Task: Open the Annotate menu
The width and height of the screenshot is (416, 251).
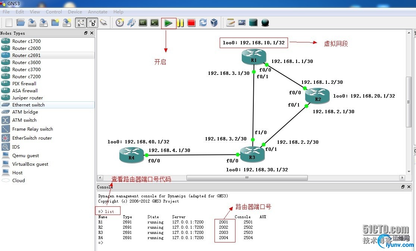Action: point(98,12)
